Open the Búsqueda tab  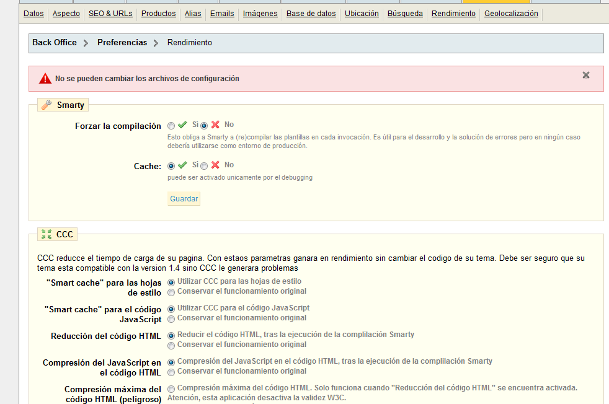pyautogui.click(x=405, y=14)
